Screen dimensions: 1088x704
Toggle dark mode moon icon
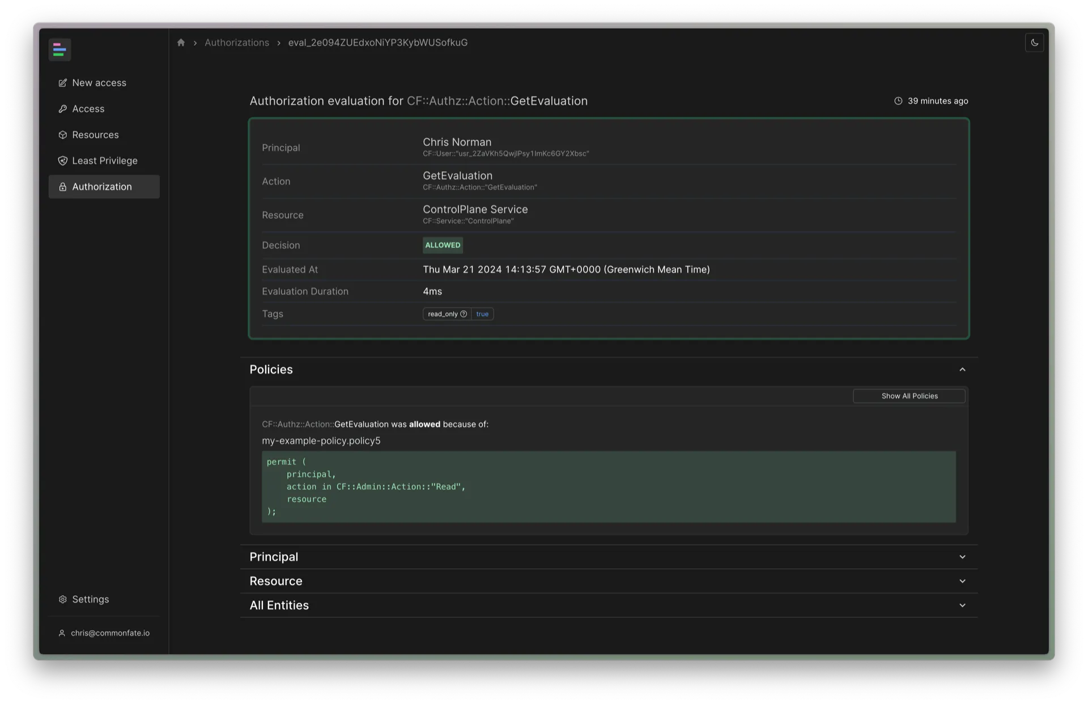pos(1034,43)
